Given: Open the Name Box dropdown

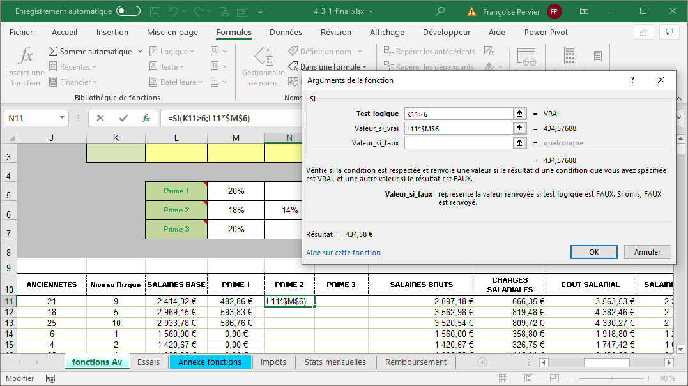Looking at the screenshot, I should pyautogui.click(x=62, y=118).
